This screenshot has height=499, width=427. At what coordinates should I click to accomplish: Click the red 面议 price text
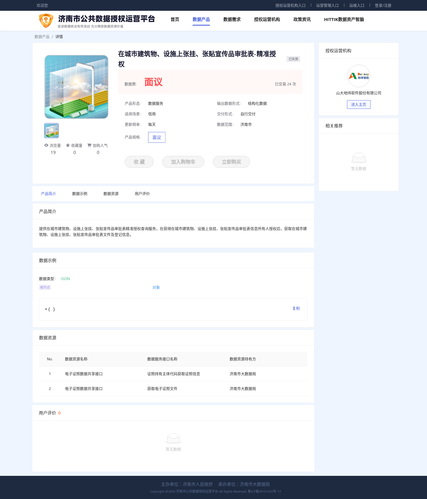(154, 82)
